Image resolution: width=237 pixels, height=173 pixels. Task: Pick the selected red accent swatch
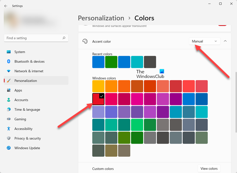pos(99,99)
